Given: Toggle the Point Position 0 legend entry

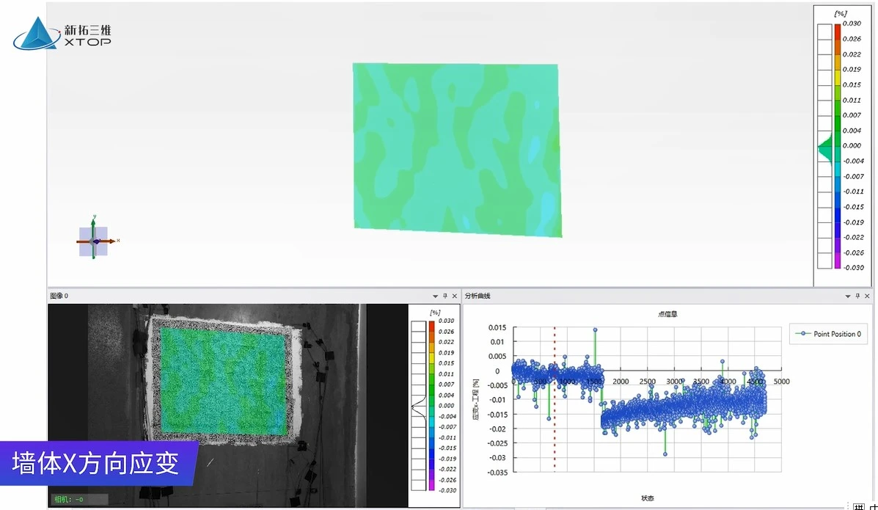Looking at the screenshot, I should tap(829, 334).
